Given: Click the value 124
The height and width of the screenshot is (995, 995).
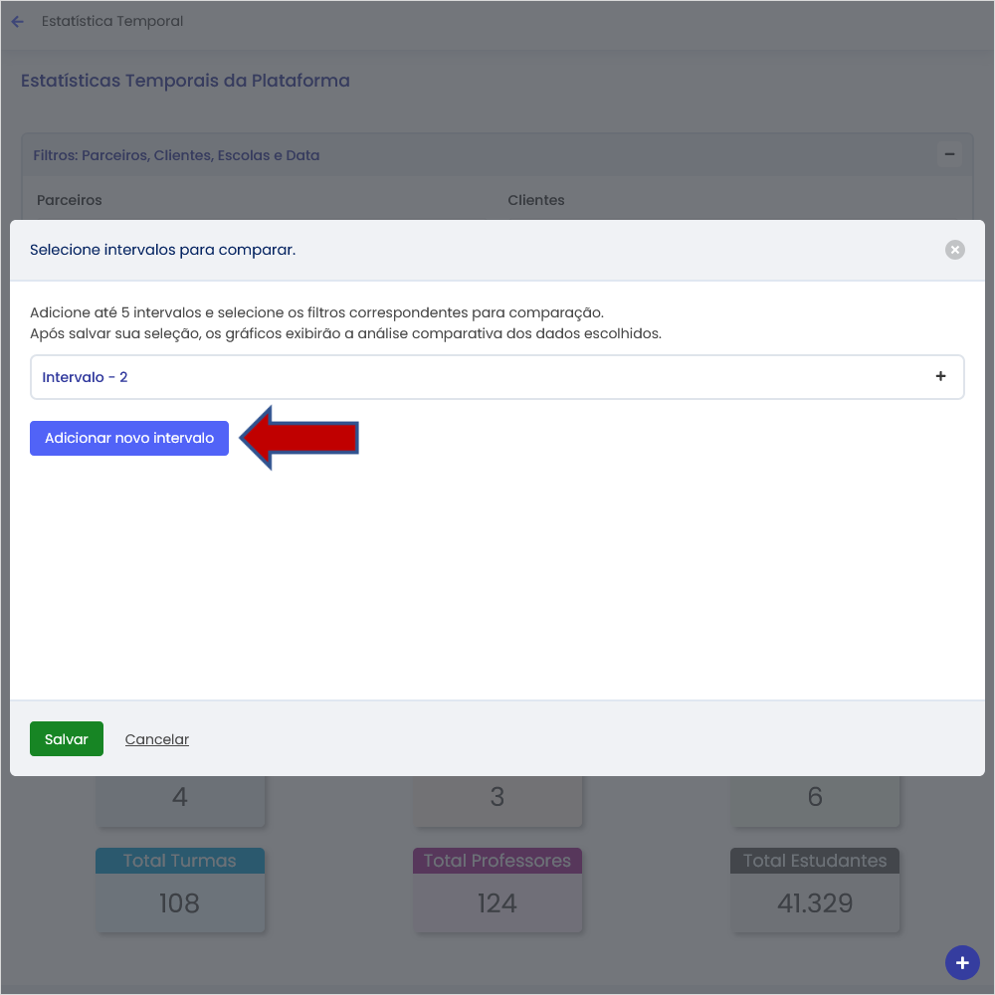Looking at the screenshot, I should coord(497,903).
